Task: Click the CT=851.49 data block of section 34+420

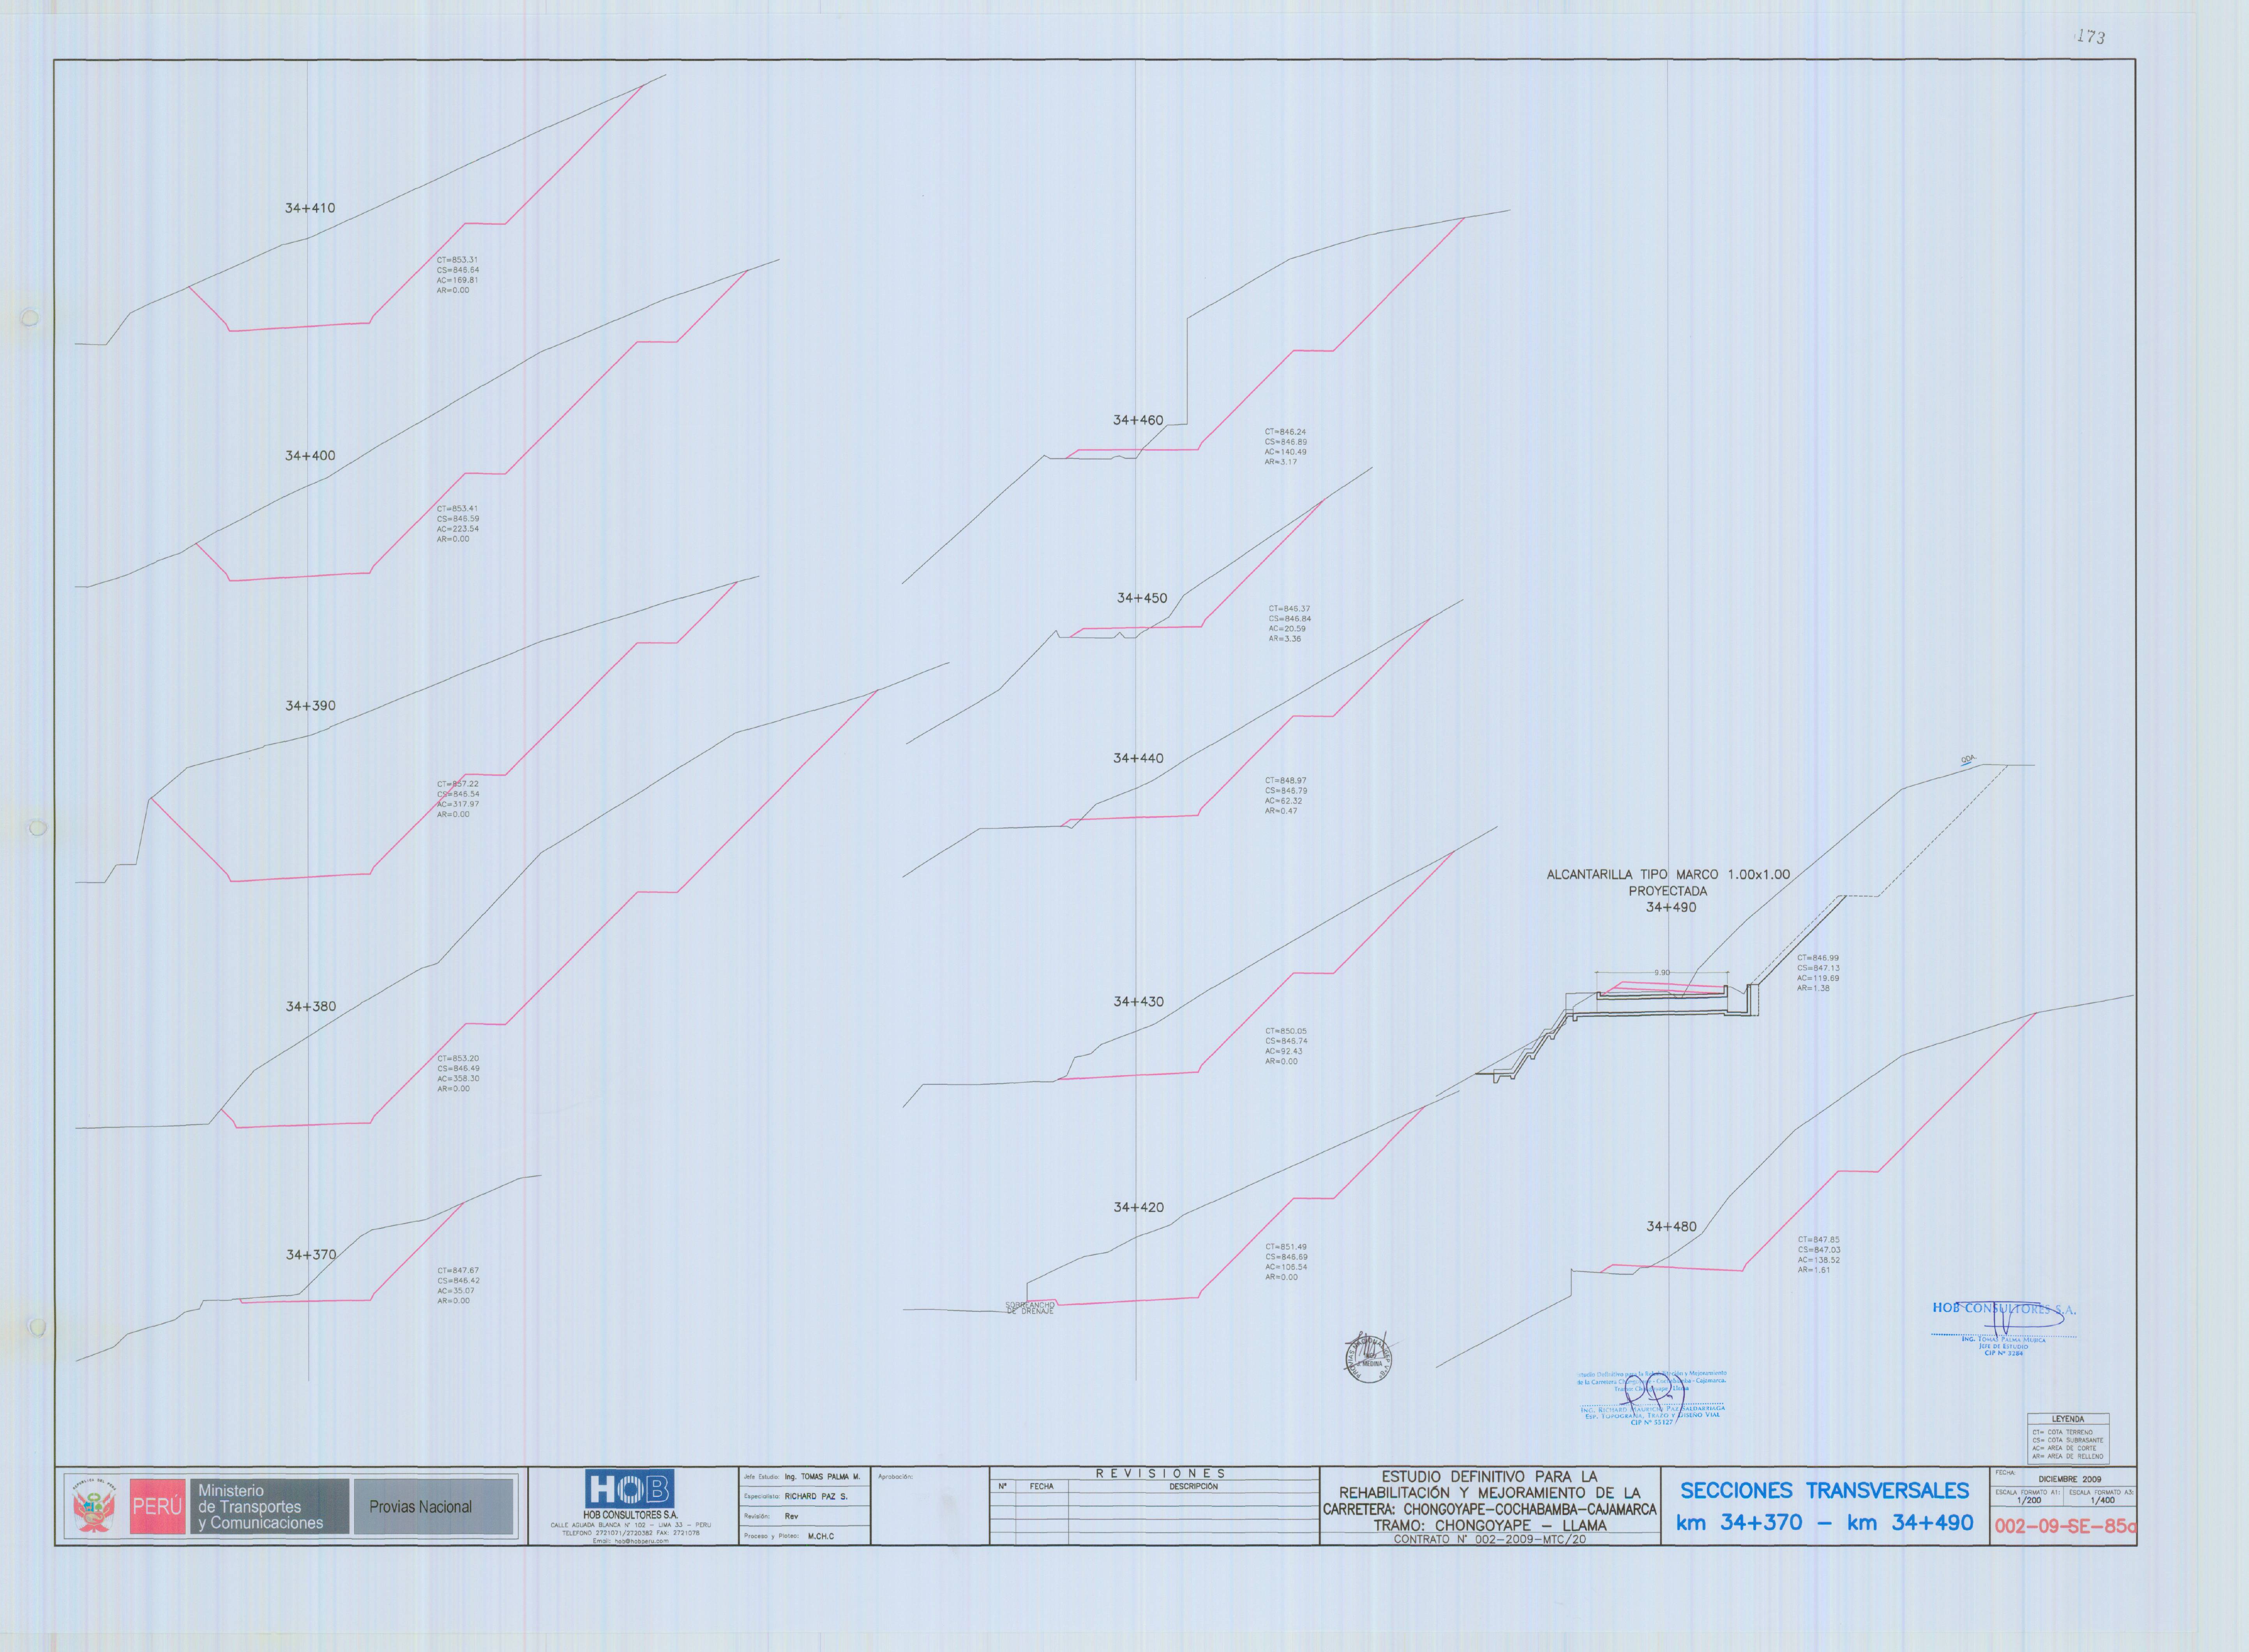Action: click(1286, 1262)
